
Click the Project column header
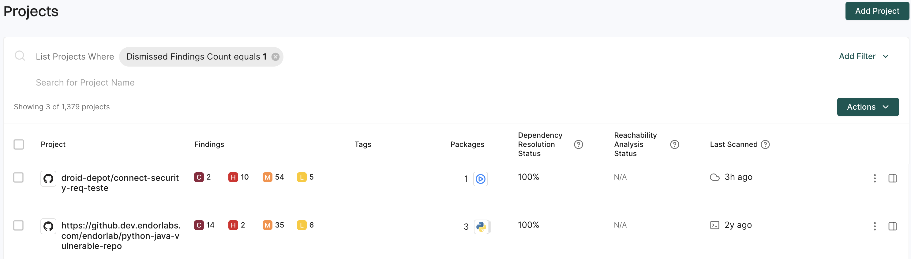[53, 145]
